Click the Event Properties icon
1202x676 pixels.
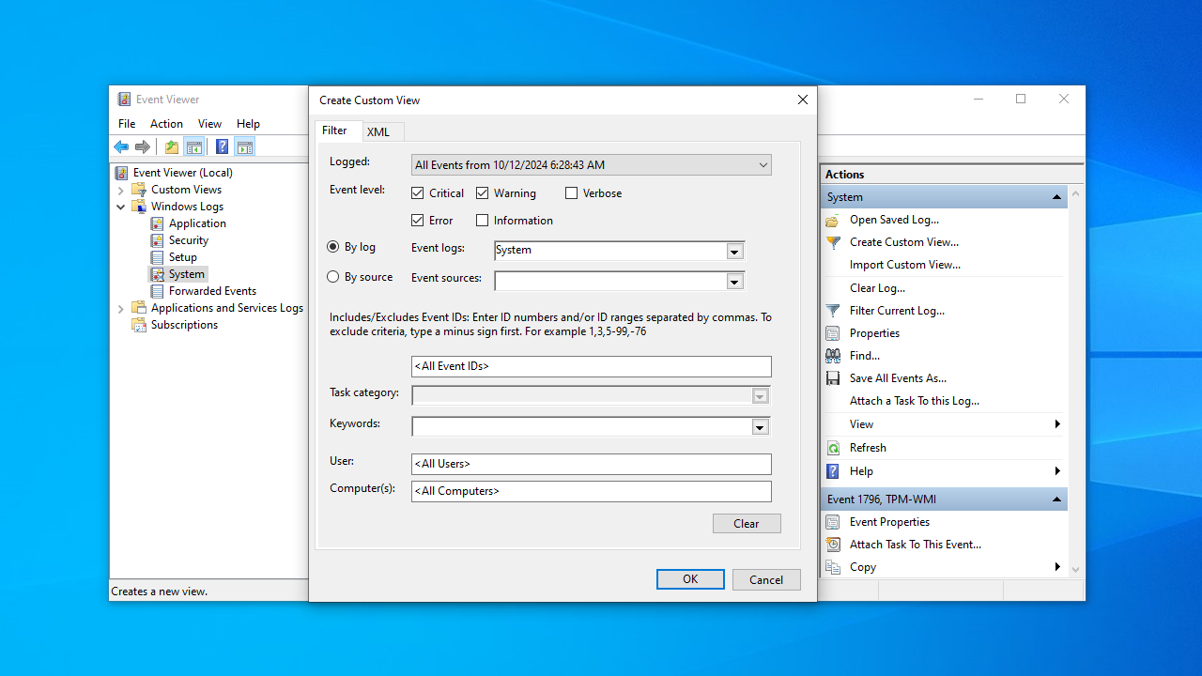point(833,522)
